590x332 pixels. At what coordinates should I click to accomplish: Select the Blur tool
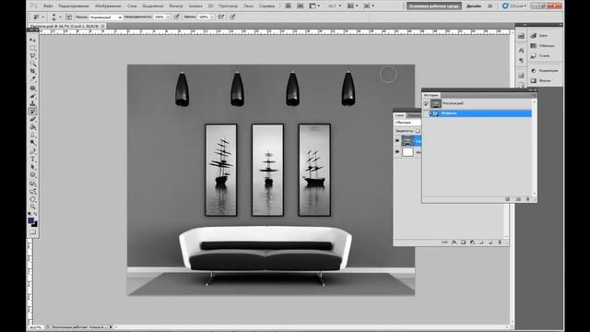click(x=33, y=135)
